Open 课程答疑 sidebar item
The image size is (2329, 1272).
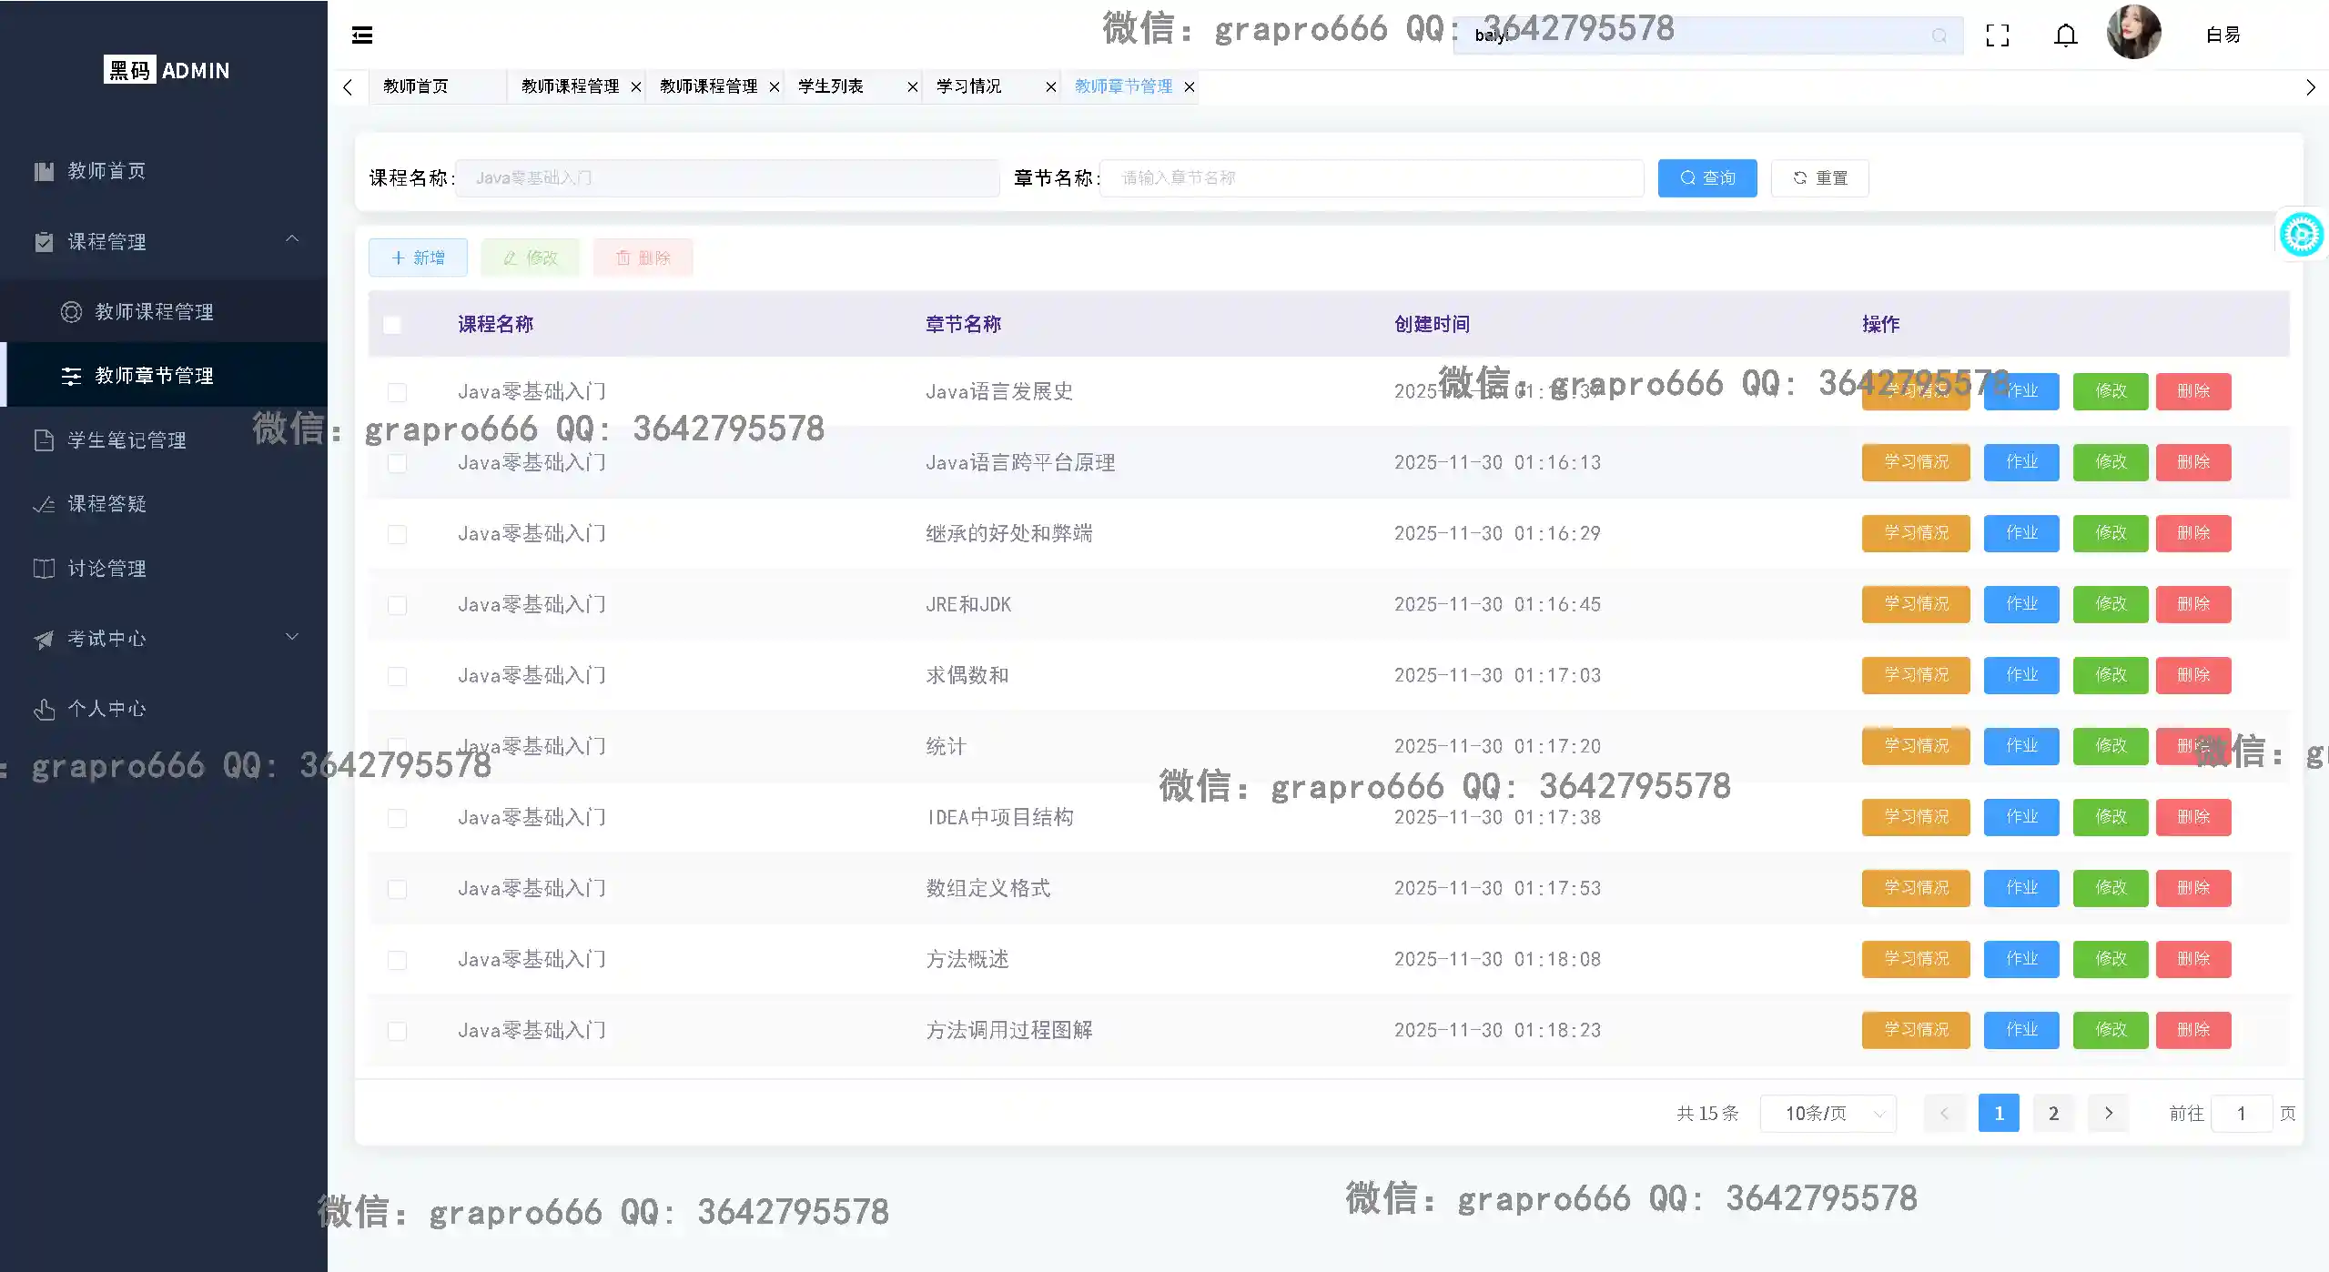point(107,503)
